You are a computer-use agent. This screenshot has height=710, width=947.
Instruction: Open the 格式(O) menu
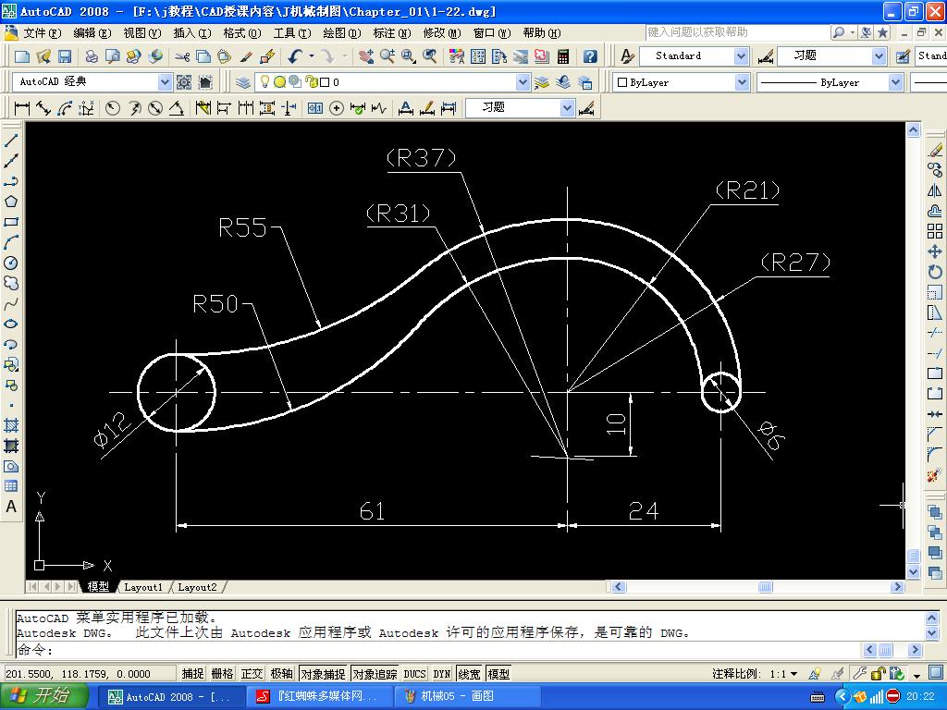coord(241,32)
